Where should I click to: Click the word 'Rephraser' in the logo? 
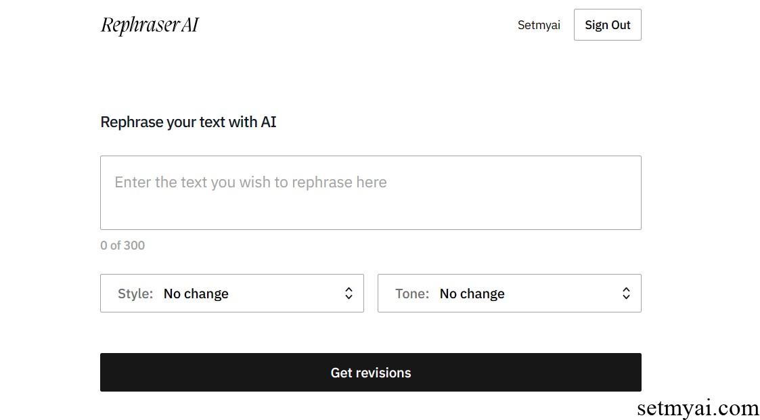click(139, 26)
